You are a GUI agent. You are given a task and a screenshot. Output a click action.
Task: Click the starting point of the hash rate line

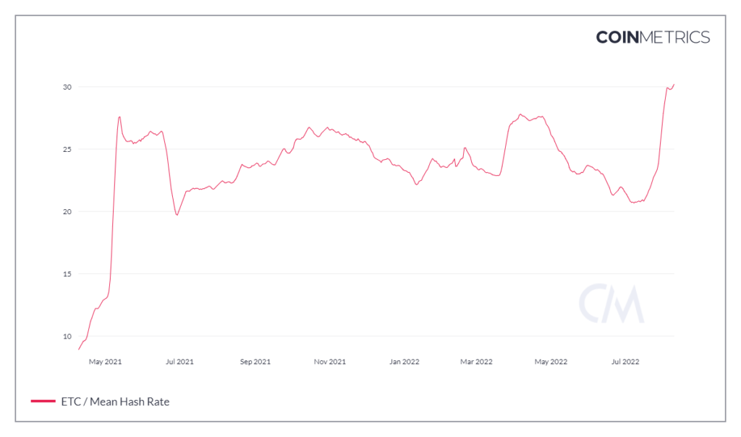[x=79, y=349]
